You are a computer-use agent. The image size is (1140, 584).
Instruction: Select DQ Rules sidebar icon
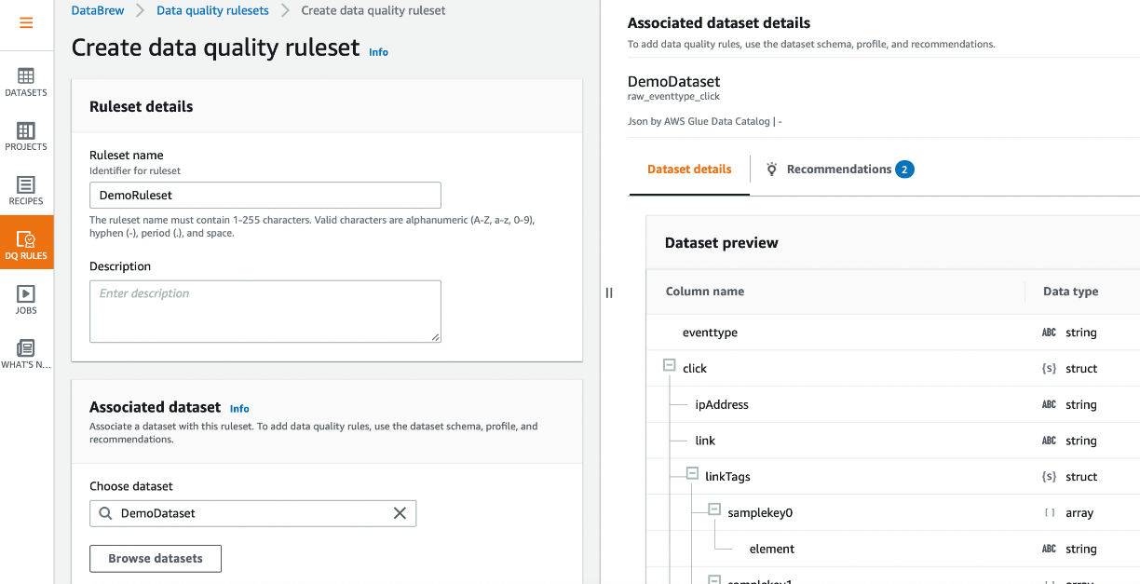pyautogui.click(x=26, y=244)
